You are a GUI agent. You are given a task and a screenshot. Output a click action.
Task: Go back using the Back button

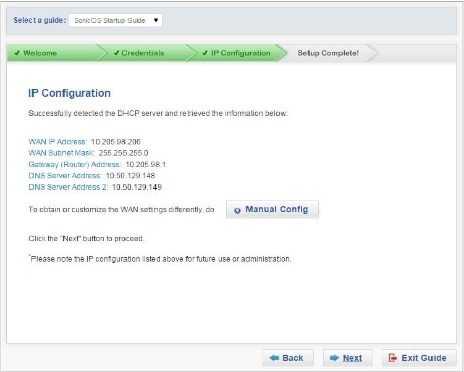point(288,358)
